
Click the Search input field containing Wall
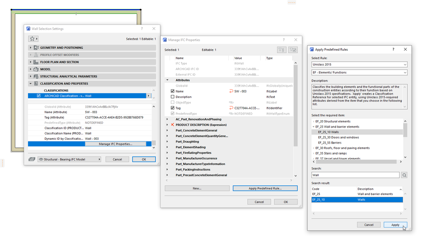point(355,175)
